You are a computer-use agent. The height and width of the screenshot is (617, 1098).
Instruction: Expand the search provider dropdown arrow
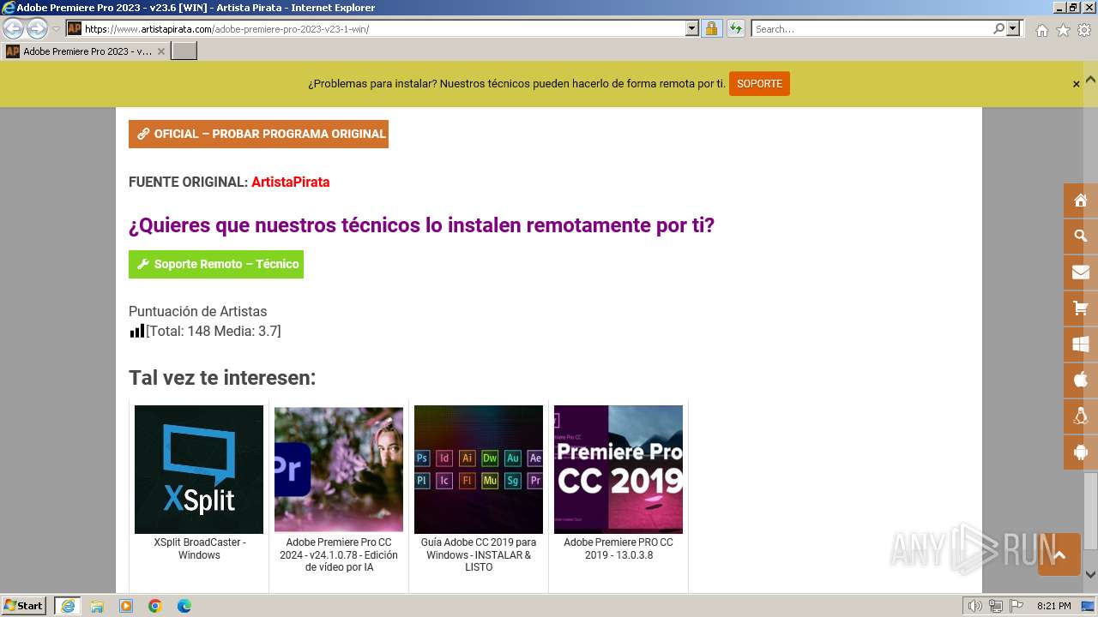[1013, 28]
